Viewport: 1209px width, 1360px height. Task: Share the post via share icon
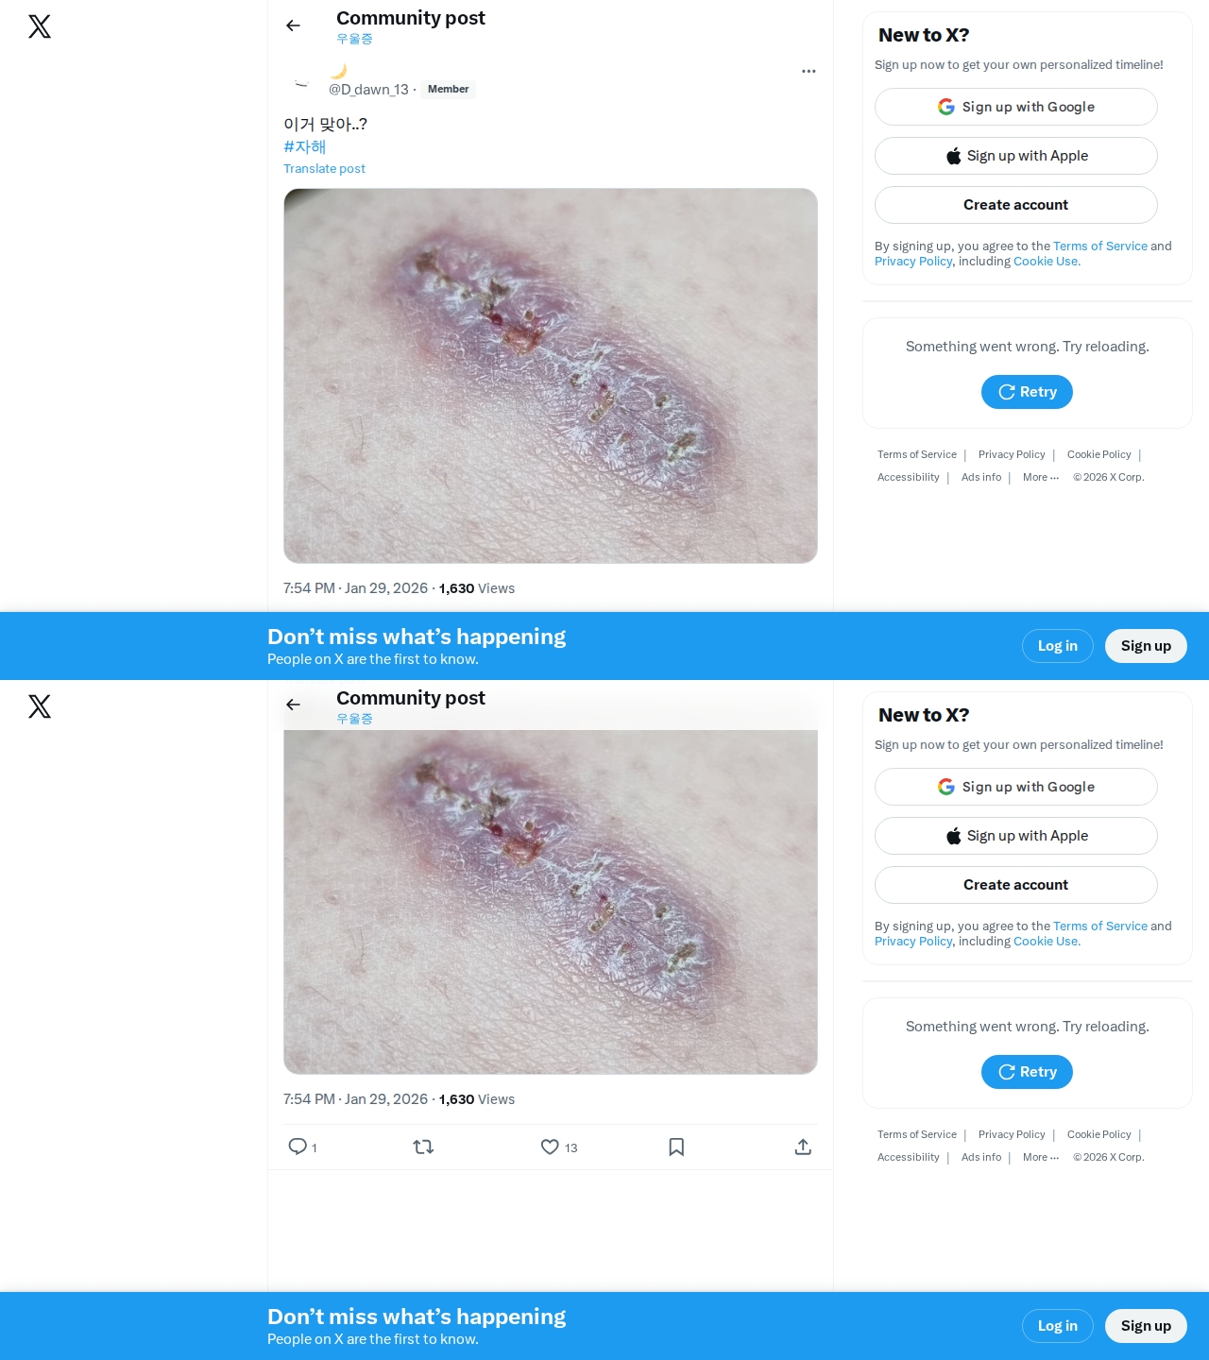[x=803, y=1147]
